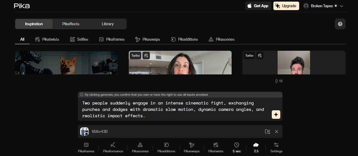This screenshot has height=156, width=358.
Task: Open the bearded man video thumbnail
Action: pyautogui.click(x=294, y=63)
